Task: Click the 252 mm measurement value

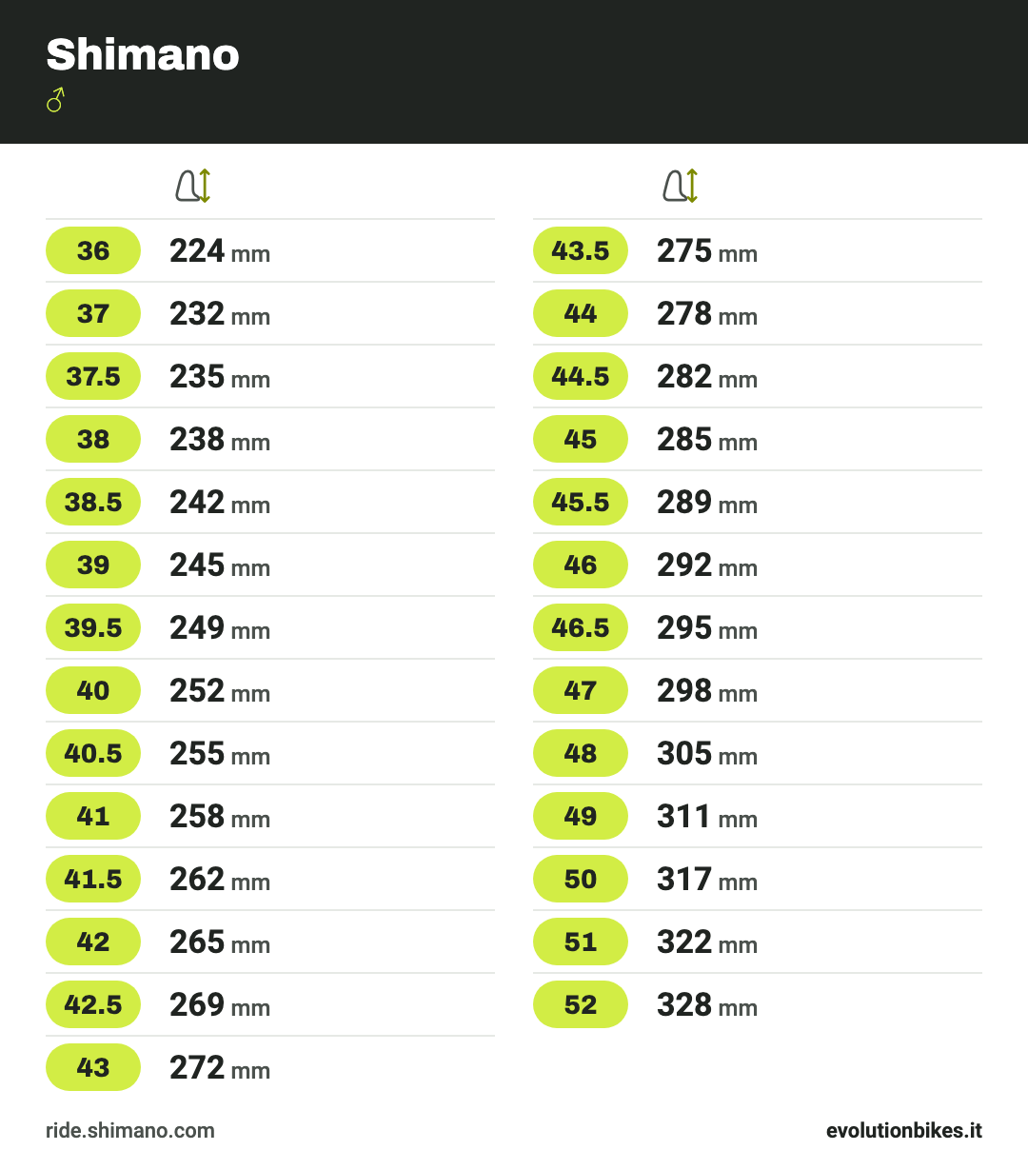Action: point(220,691)
